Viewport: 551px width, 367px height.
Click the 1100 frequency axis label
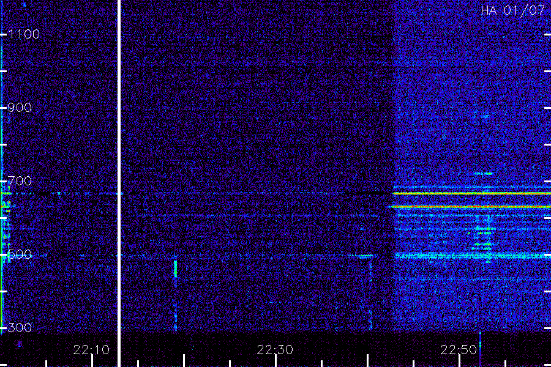click(24, 34)
